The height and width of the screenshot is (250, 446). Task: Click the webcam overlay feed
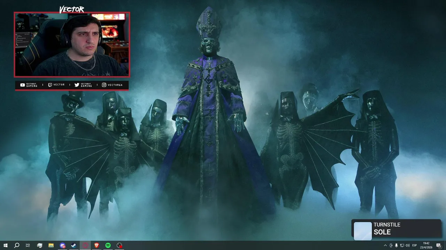click(x=72, y=44)
